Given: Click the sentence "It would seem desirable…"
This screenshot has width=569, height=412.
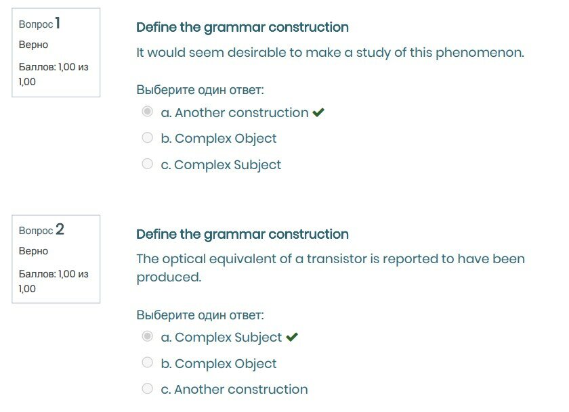Looking at the screenshot, I should pos(330,52).
